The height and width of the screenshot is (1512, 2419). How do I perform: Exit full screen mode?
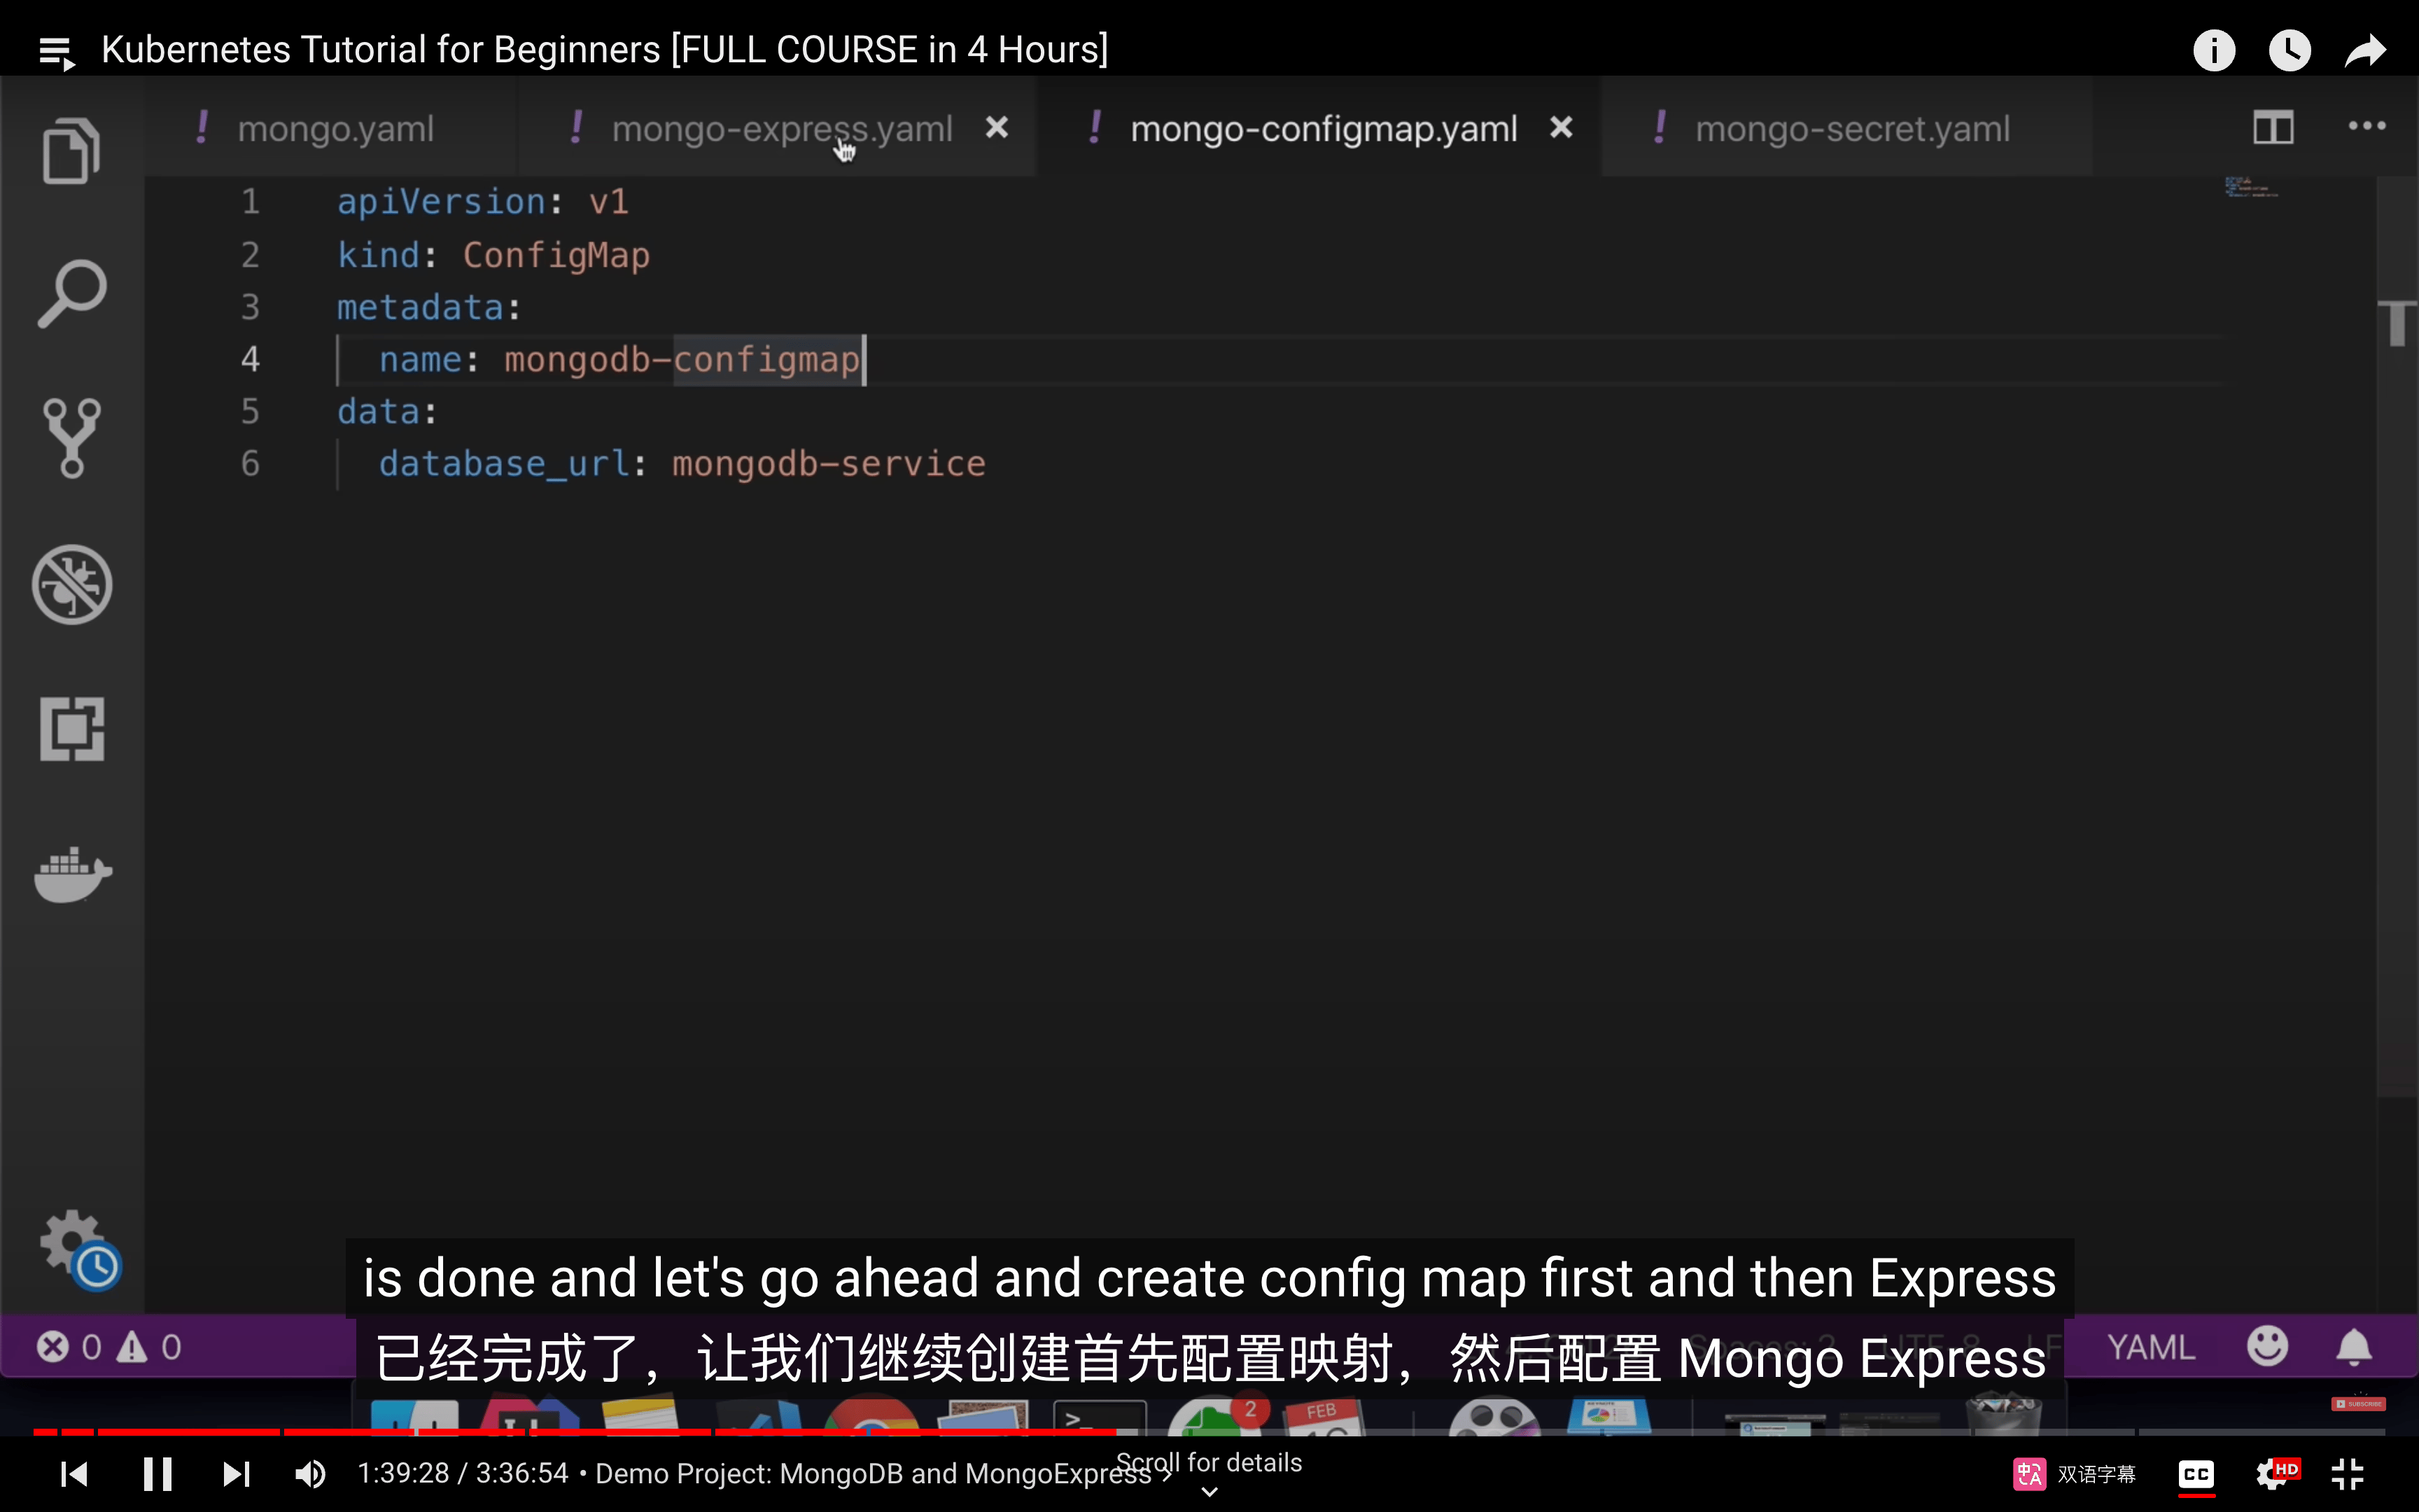(2348, 1474)
